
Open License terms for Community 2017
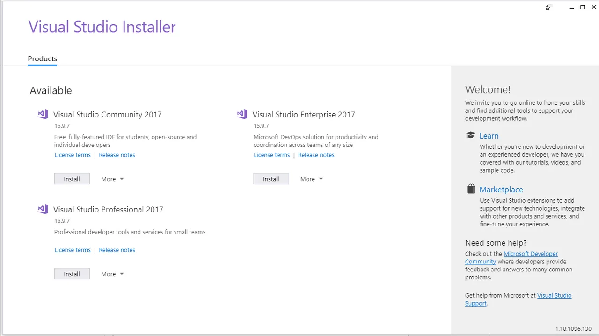(73, 155)
